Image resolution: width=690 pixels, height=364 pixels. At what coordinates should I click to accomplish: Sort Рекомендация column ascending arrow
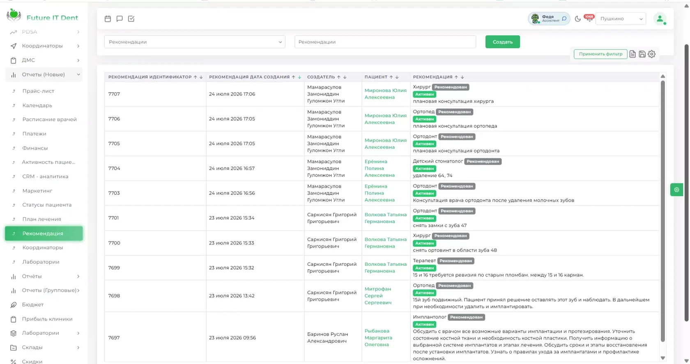[x=456, y=77]
